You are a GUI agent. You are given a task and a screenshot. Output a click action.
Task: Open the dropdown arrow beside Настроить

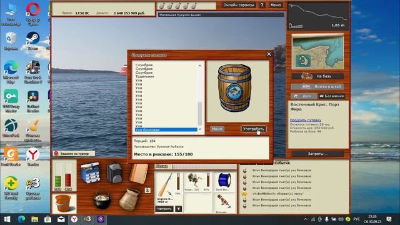pyautogui.click(x=179, y=209)
